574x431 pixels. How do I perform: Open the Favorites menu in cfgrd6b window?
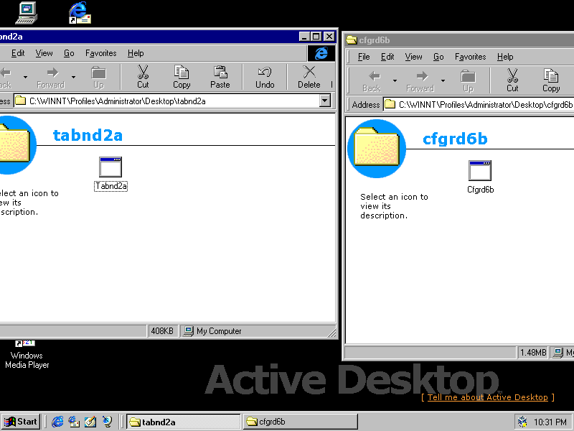(470, 57)
